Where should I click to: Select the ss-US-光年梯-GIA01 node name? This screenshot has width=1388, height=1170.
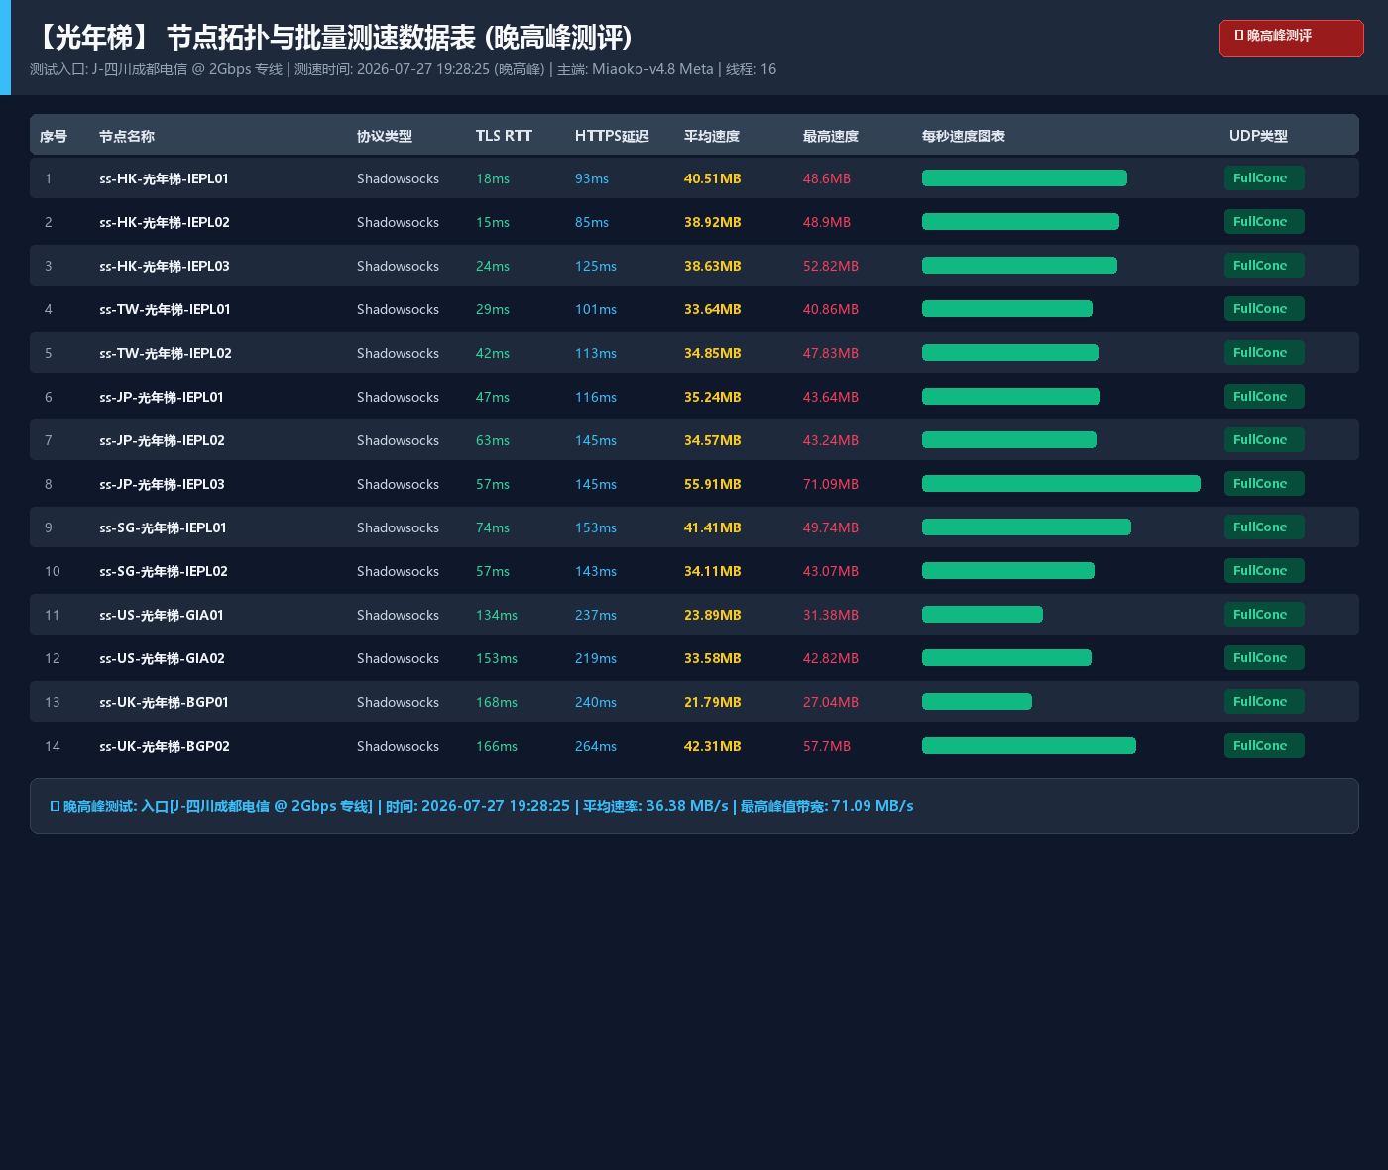pos(162,615)
